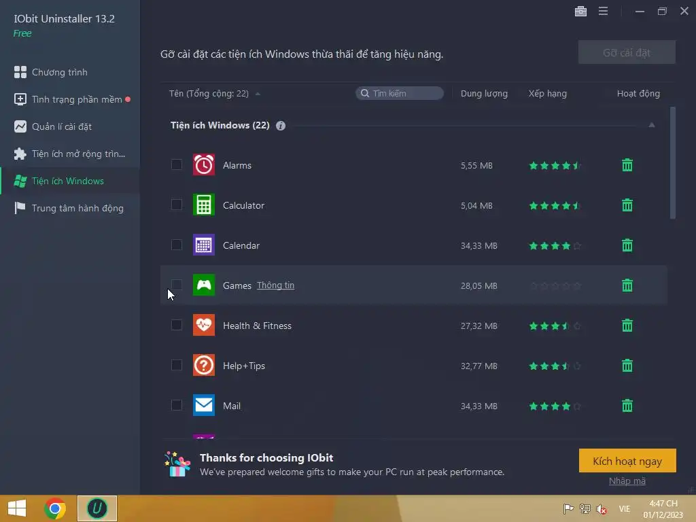Tick the Calendar checkbox
Screen dimensions: 696x522
[x=177, y=245]
